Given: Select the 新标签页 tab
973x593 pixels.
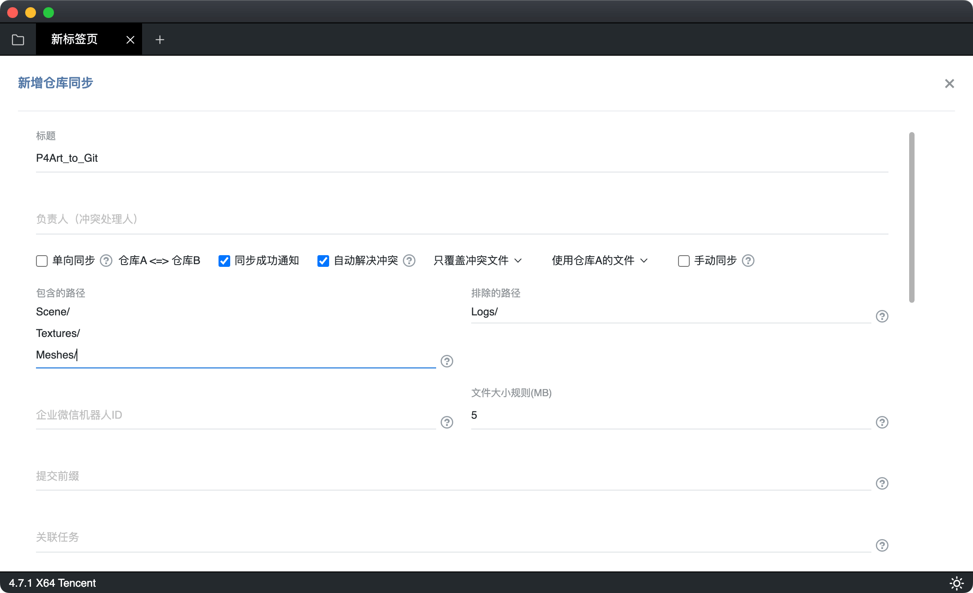Looking at the screenshot, I should point(75,40).
